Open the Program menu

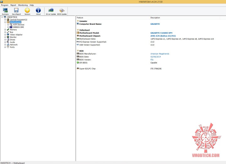click(x=5, y=5)
